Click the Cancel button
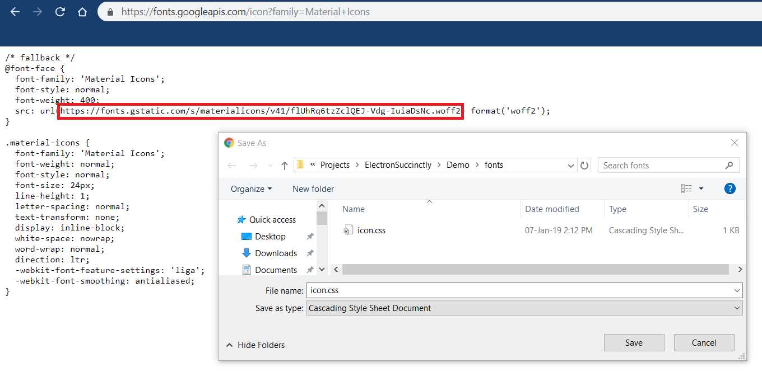The image size is (762, 372). coord(704,343)
